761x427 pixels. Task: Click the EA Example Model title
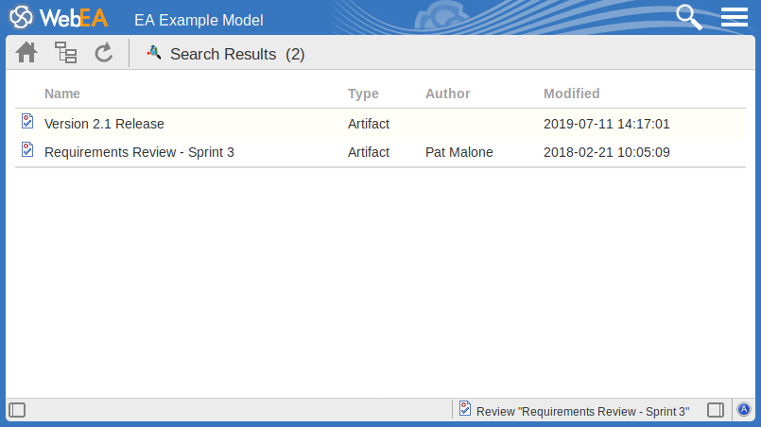[x=199, y=20]
